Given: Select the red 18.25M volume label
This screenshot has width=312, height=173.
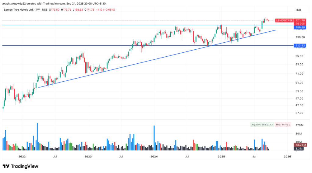Looking at the screenshot, I should tap(300, 145).
